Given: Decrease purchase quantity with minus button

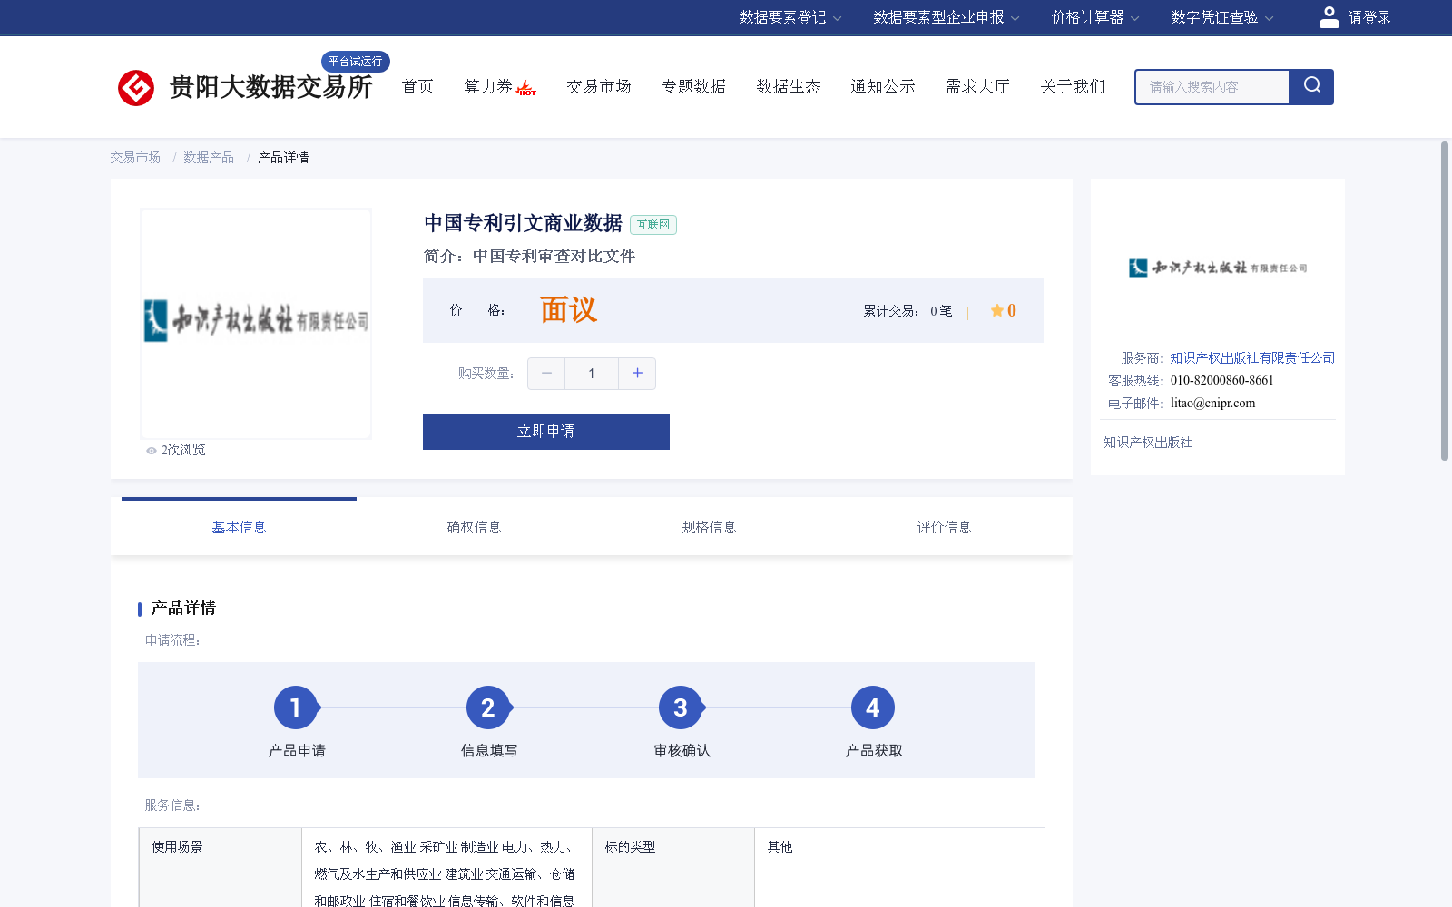Looking at the screenshot, I should (x=546, y=374).
